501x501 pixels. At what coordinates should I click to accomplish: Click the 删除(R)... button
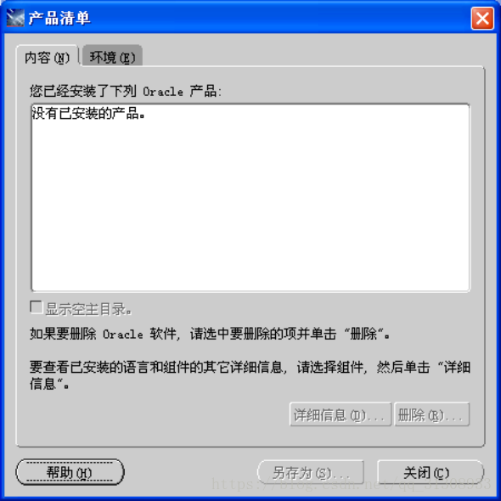pos(431,414)
